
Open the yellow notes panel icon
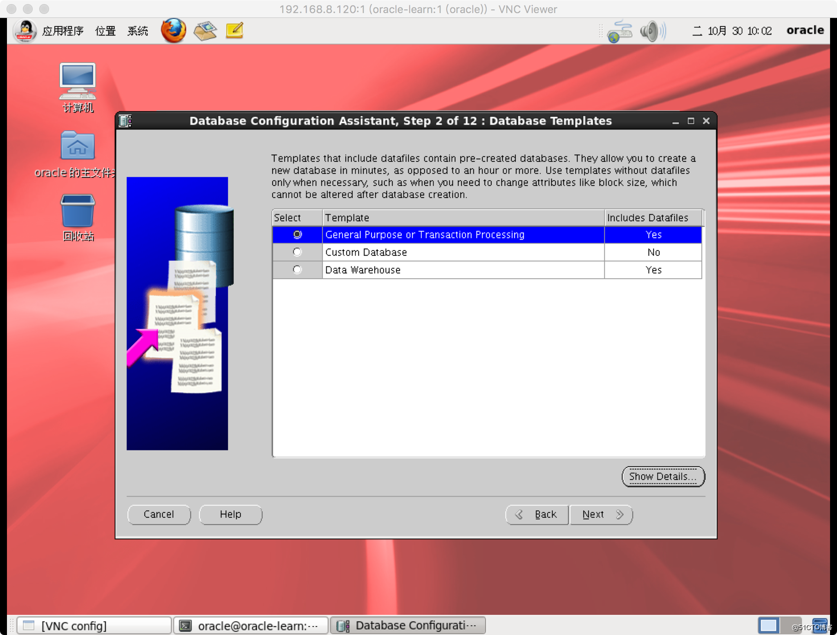(x=235, y=31)
